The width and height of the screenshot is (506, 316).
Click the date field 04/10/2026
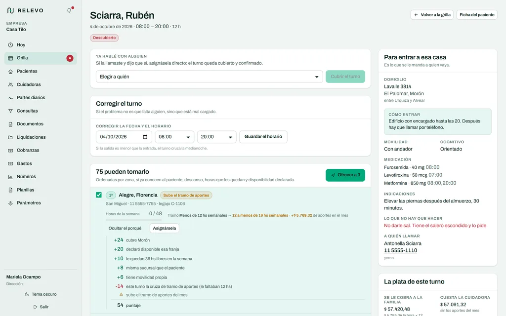click(x=124, y=137)
